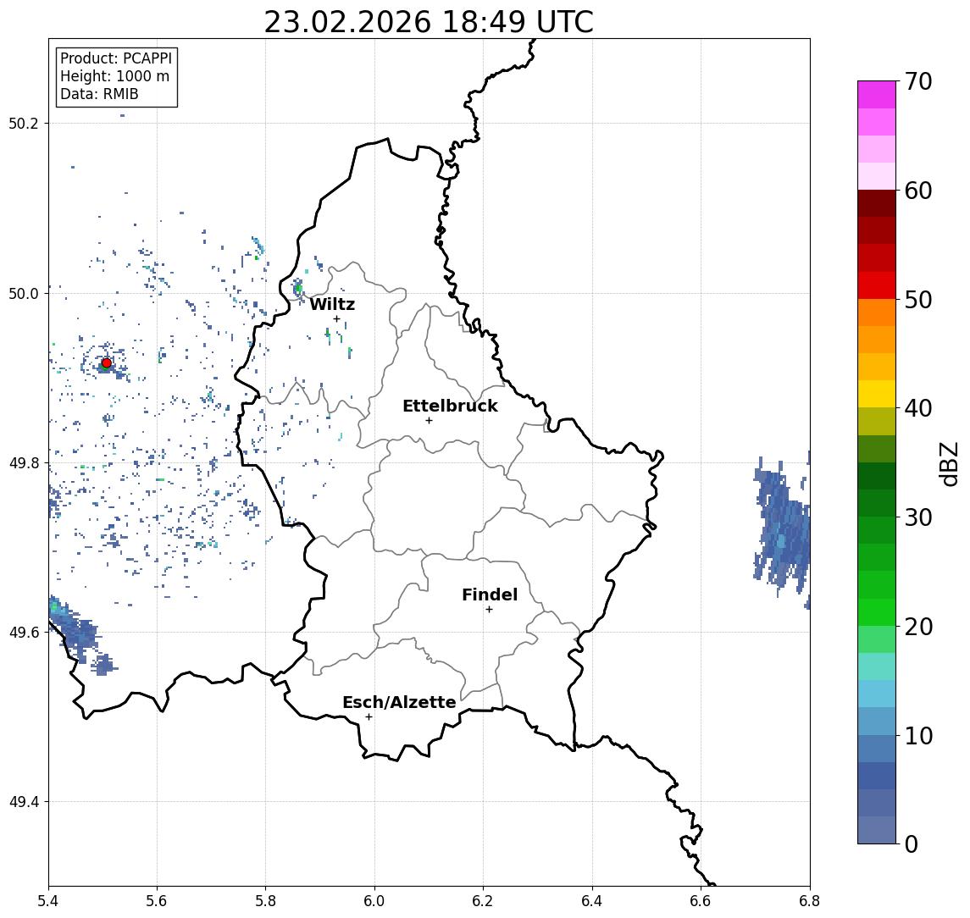Click the Data: RMIB legend line

[x=99, y=95]
